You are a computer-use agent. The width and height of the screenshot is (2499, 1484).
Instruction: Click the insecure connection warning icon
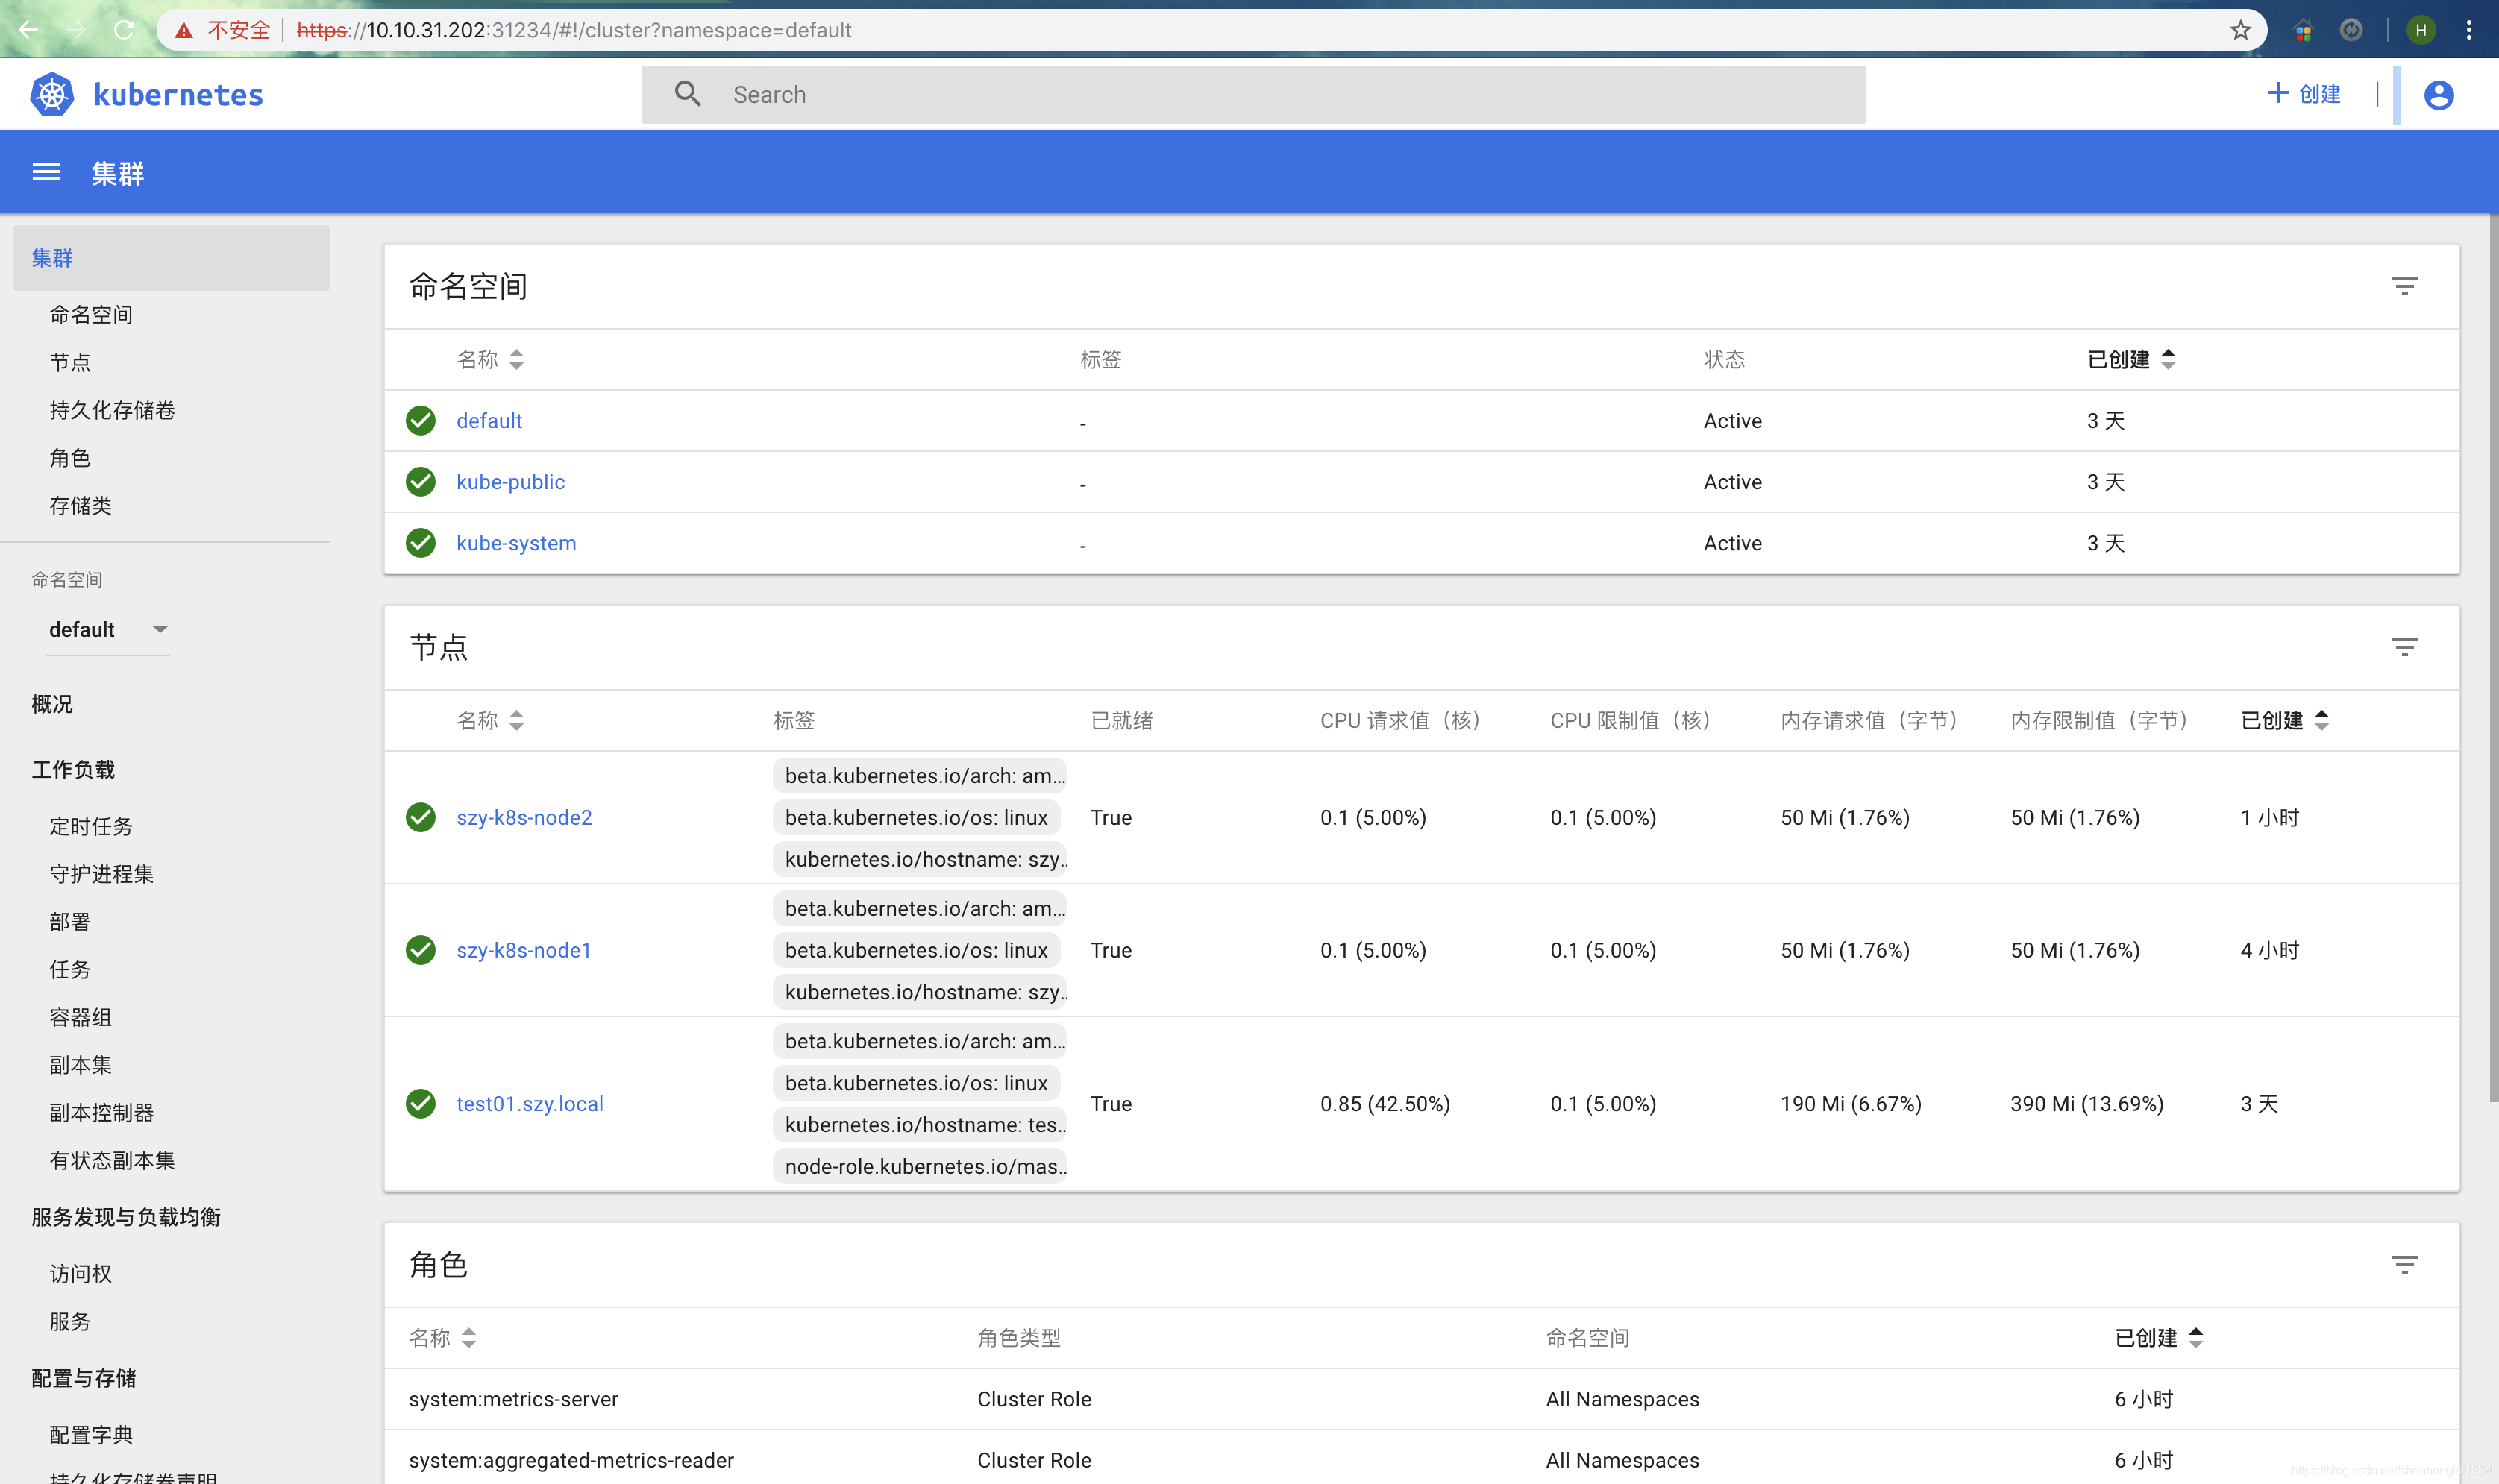183,31
